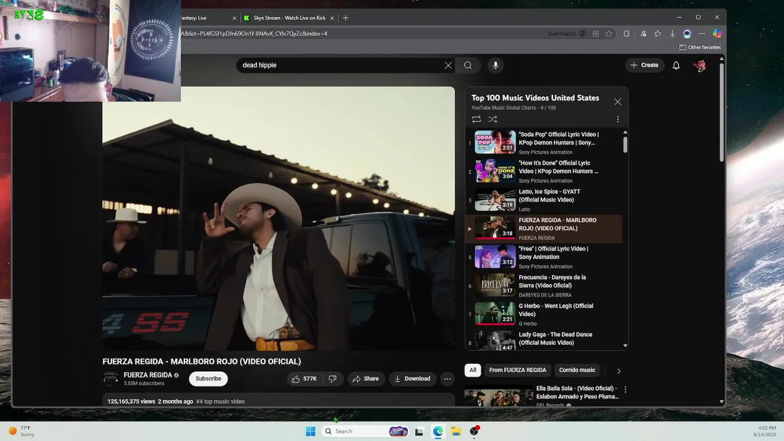Open the YouTube account avatar menu

tap(701, 66)
